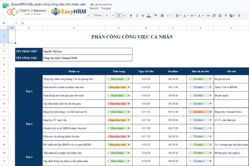The height and width of the screenshot is (166, 249).
Task: Select column C header
Action: [74, 28]
